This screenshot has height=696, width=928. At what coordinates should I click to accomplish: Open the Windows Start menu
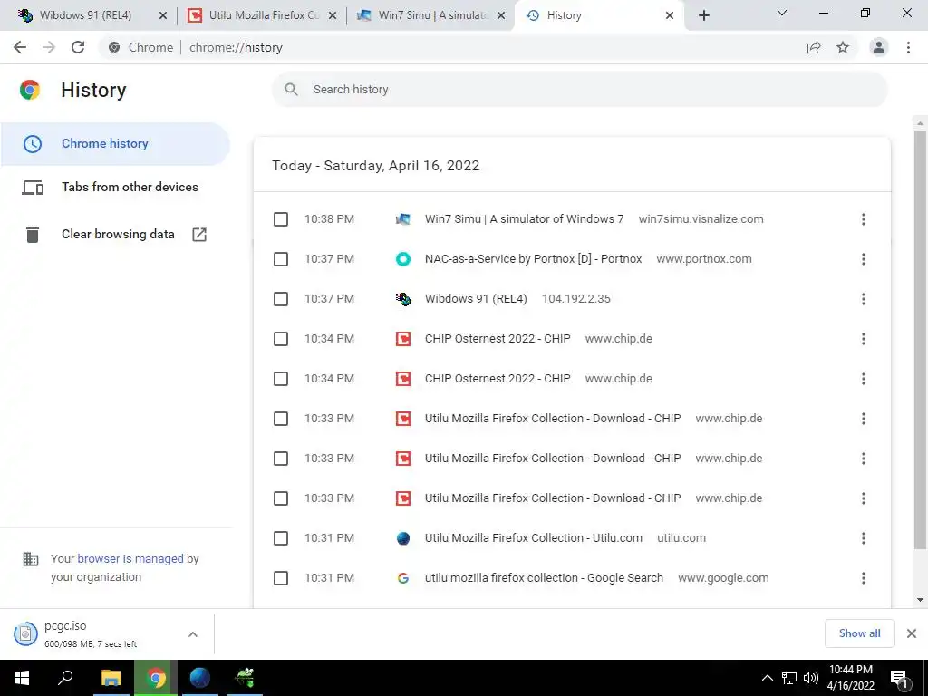pos(22,678)
